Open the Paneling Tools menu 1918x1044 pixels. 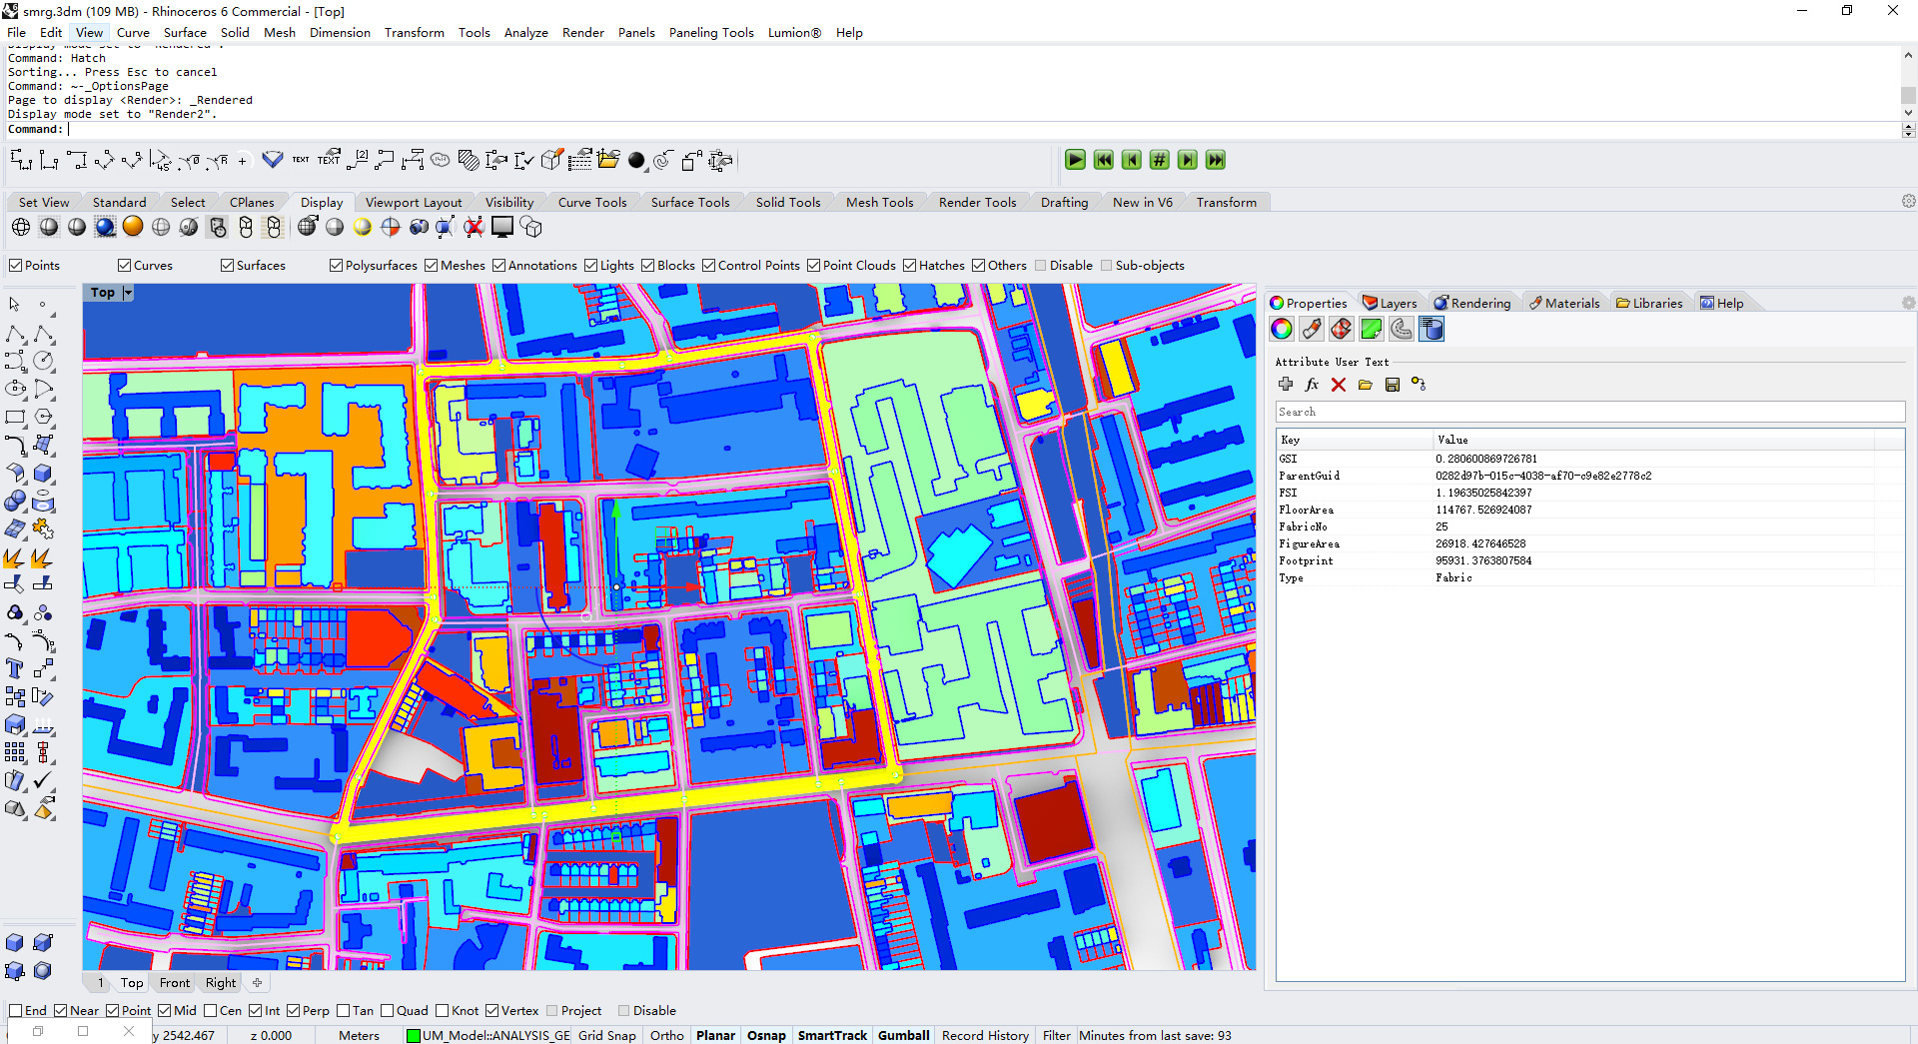[x=710, y=33]
